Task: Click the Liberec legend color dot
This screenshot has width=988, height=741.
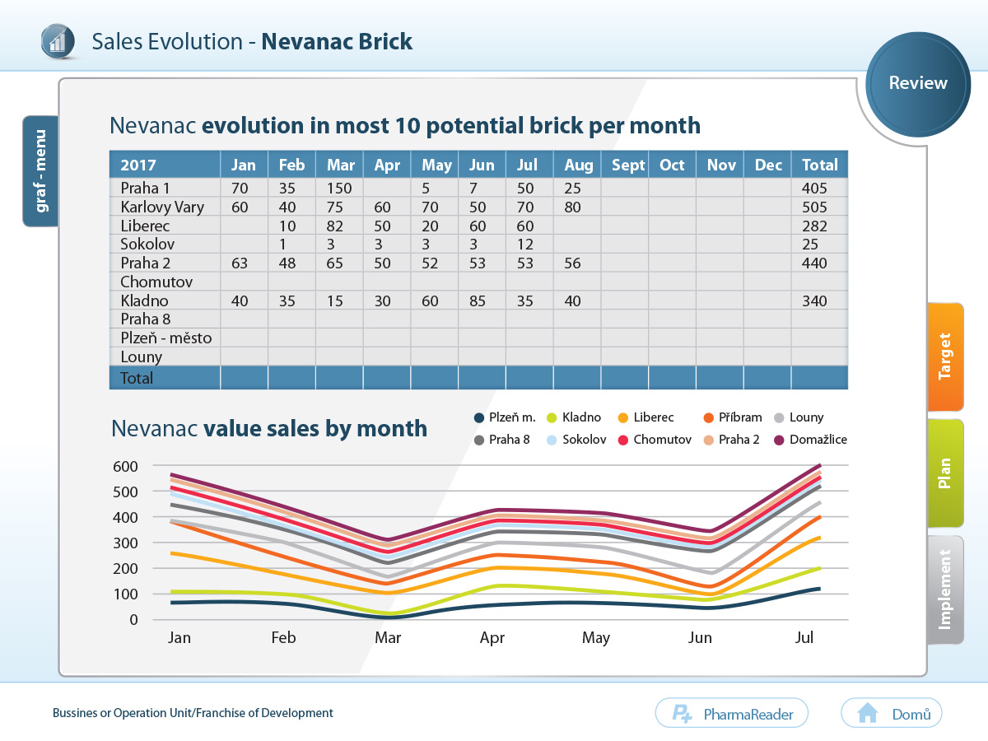Action: (x=624, y=418)
